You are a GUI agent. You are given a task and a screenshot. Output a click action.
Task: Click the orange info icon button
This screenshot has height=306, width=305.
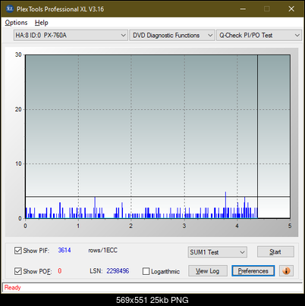pyautogui.click(x=286, y=271)
